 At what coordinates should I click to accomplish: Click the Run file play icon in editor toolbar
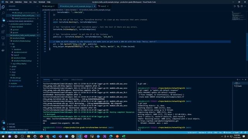235,6
